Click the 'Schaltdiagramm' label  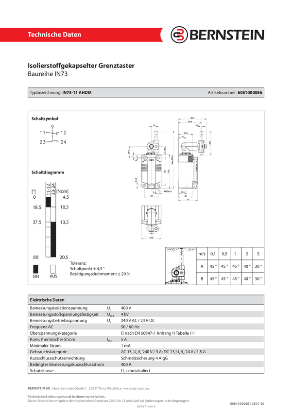coord(48,172)
